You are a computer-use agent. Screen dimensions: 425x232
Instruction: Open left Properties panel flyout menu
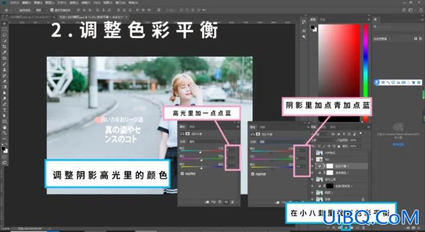click(238, 127)
